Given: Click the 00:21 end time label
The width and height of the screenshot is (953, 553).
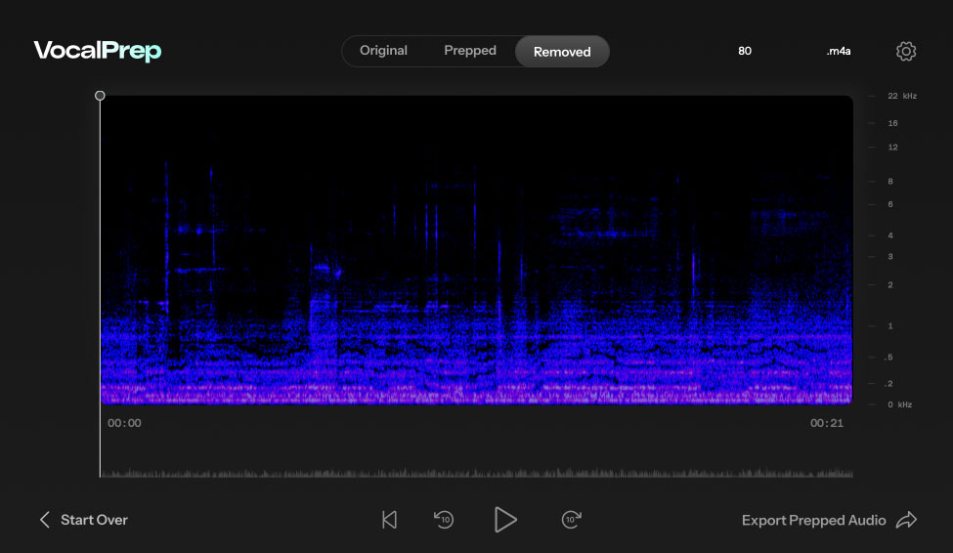Looking at the screenshot, I should click(827, 423).
